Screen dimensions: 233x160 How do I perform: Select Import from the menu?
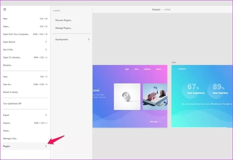tap(7, 123)
